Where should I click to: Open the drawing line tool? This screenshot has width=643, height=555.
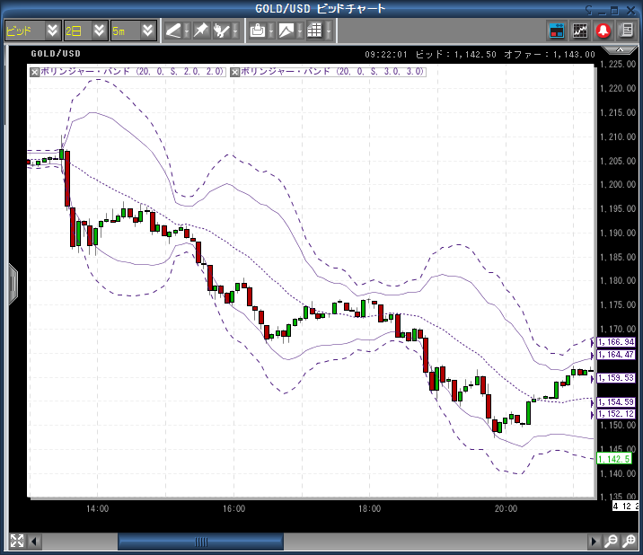pos(173,31)
